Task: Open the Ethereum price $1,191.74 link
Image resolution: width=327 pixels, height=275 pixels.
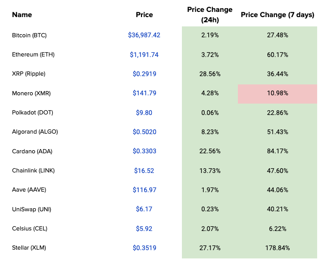Action: point(144,54)
